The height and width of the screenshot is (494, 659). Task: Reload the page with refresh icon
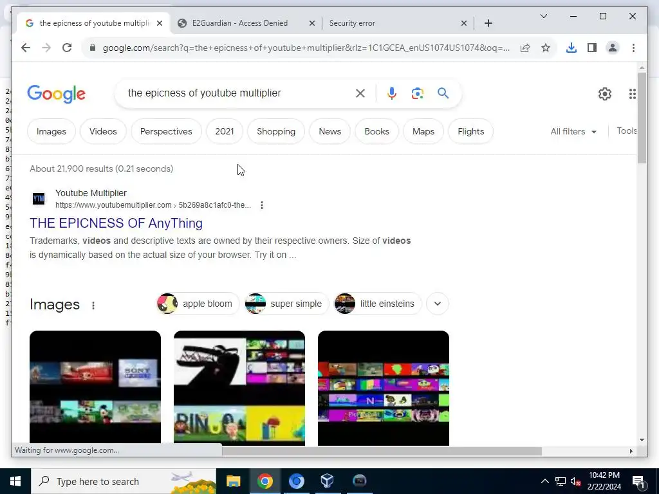pos(67,48)
